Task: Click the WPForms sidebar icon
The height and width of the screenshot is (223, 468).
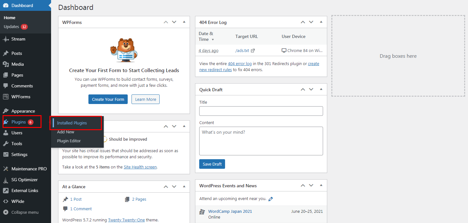Action: point(6,97)
